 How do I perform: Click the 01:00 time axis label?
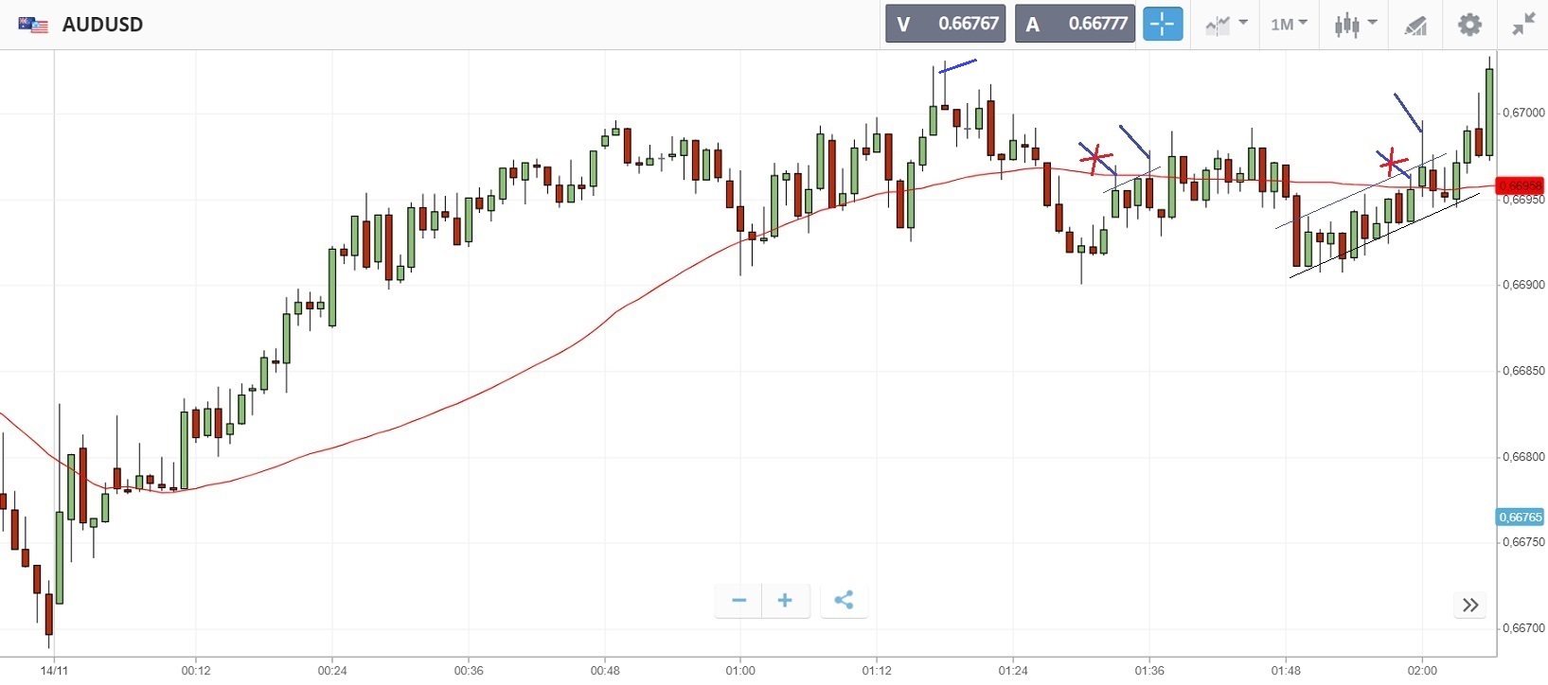[740, 671]
